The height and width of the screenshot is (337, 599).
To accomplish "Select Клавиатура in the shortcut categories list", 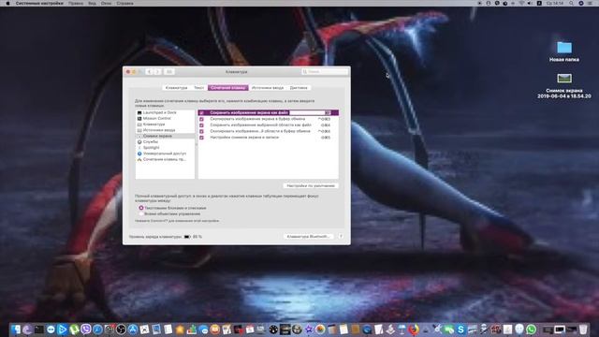I will pos(165,125).
